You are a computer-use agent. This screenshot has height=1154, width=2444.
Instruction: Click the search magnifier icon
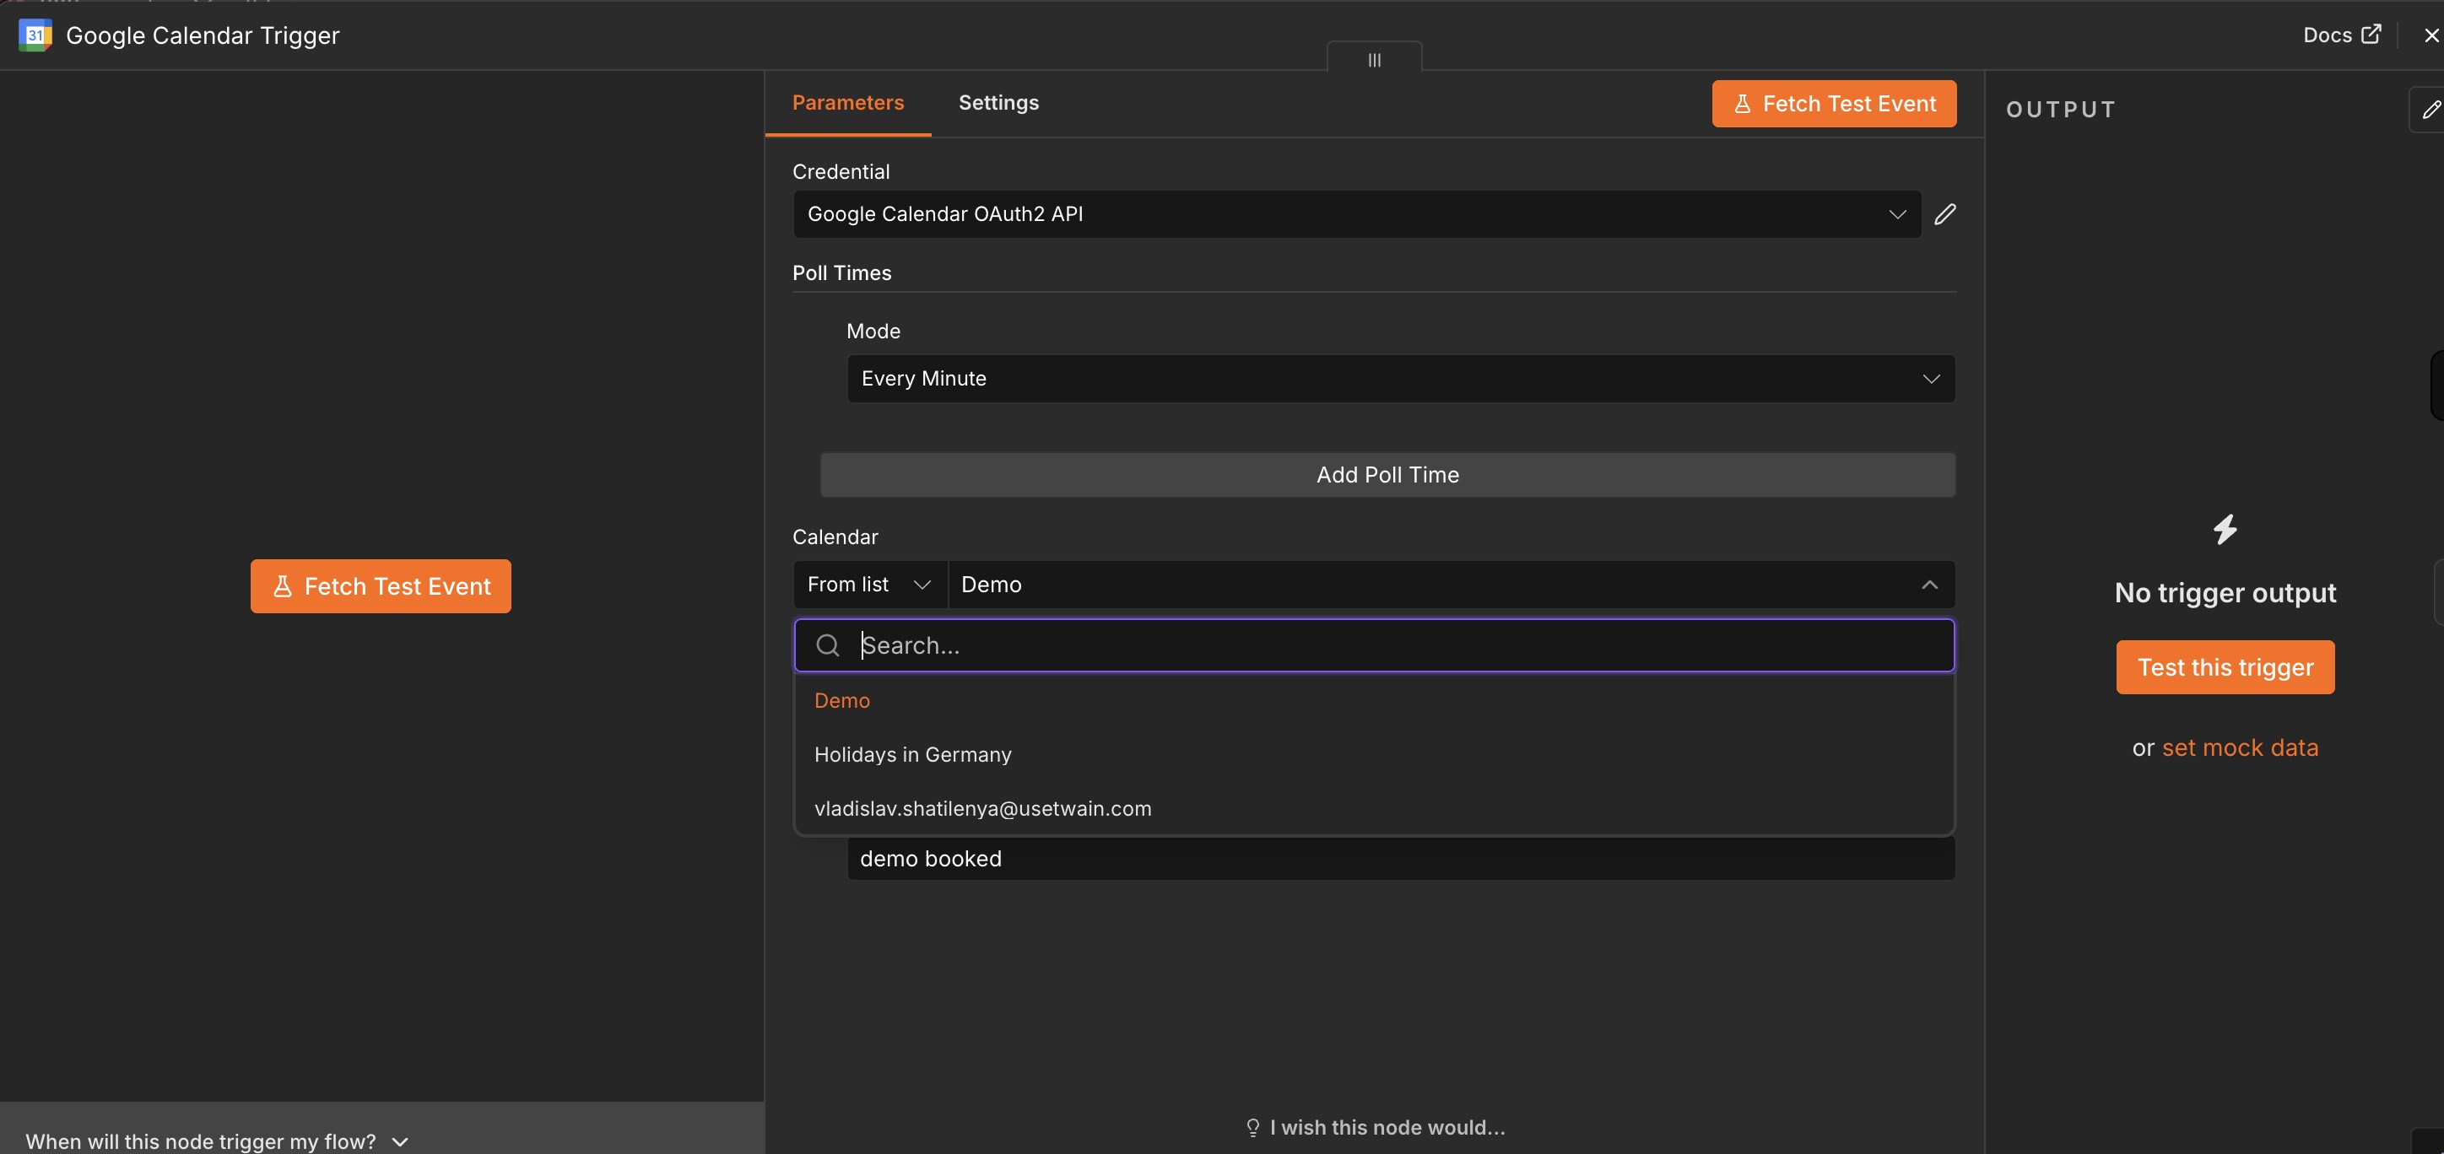(827, 645)
